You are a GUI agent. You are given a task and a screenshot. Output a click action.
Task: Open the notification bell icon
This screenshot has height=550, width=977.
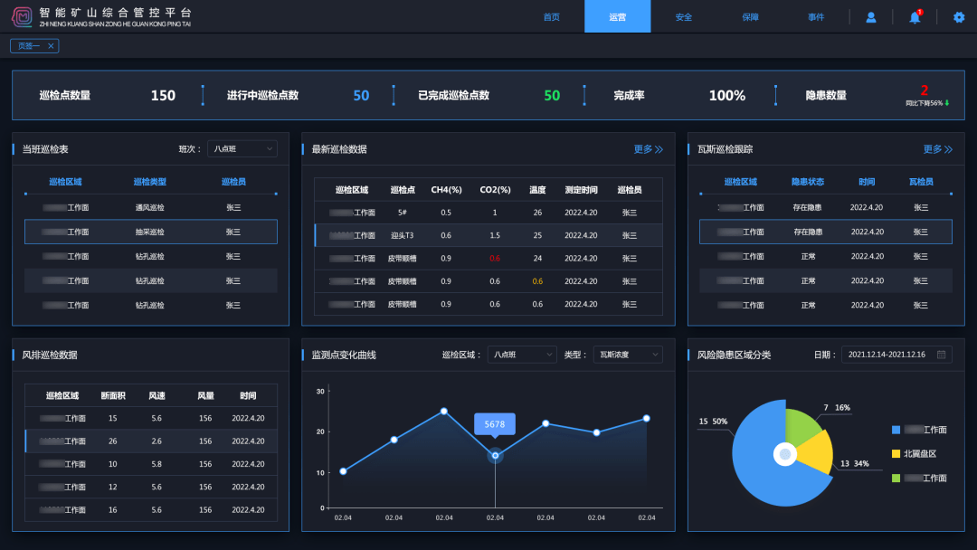pos(915,15)
